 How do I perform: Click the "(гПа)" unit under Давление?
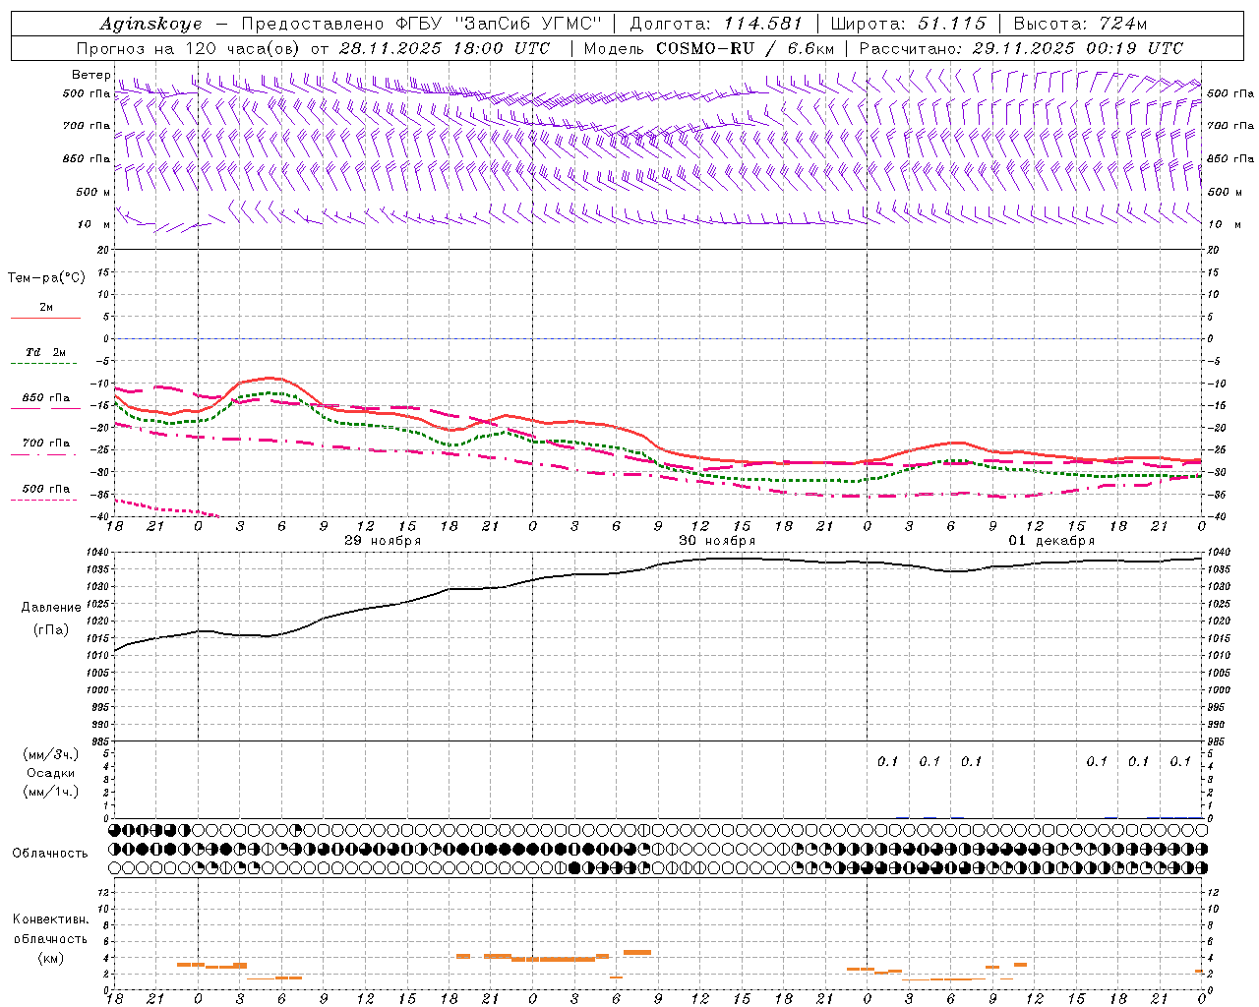point(51,629)
